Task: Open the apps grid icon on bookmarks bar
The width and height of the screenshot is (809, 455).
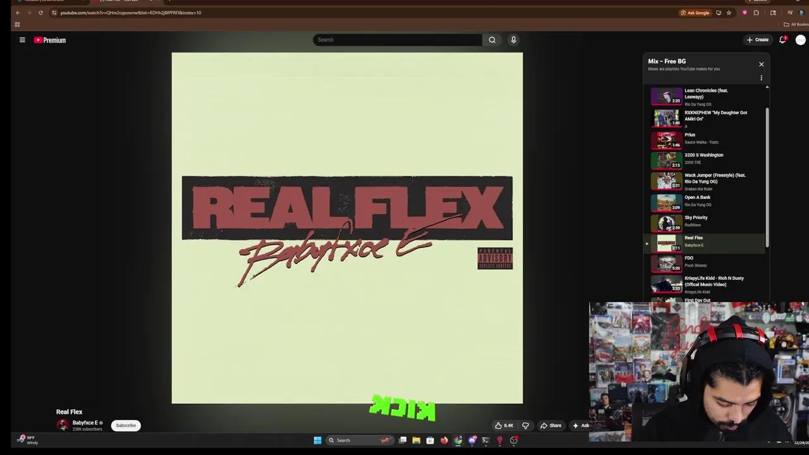Action: [x=17, y=25]
